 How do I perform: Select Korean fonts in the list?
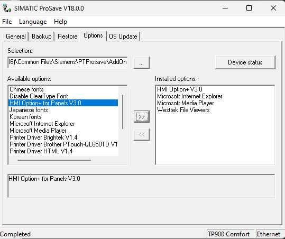point(25,117)
